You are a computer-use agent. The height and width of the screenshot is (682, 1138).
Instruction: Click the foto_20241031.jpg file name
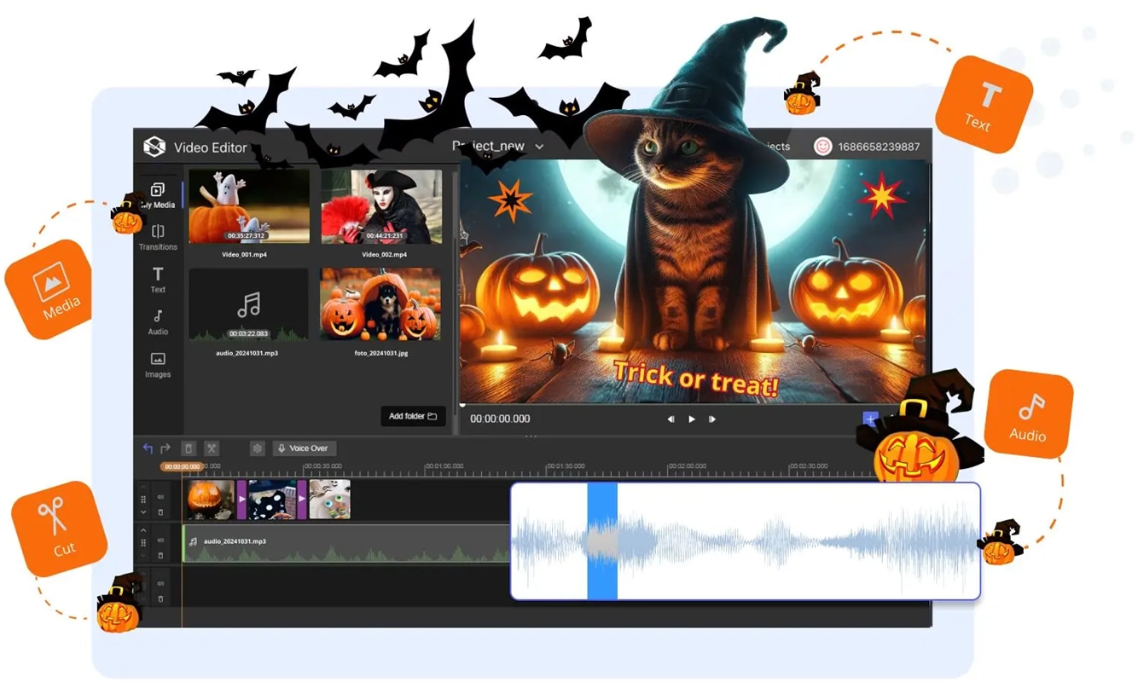pos(380,352)
